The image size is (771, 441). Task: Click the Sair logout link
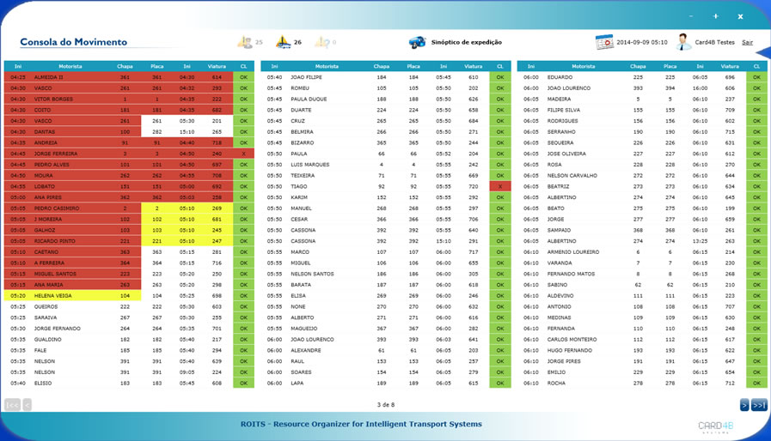747,42
